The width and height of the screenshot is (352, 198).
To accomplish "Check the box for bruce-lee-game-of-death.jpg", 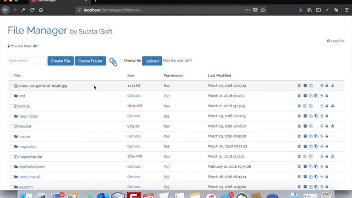I will click(12, 86).
